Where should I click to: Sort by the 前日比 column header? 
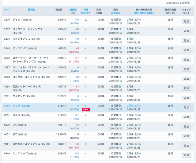(x=73, y=9)
